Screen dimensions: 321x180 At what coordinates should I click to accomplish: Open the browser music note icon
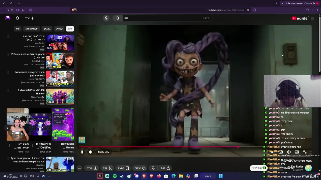click(23, 10)
